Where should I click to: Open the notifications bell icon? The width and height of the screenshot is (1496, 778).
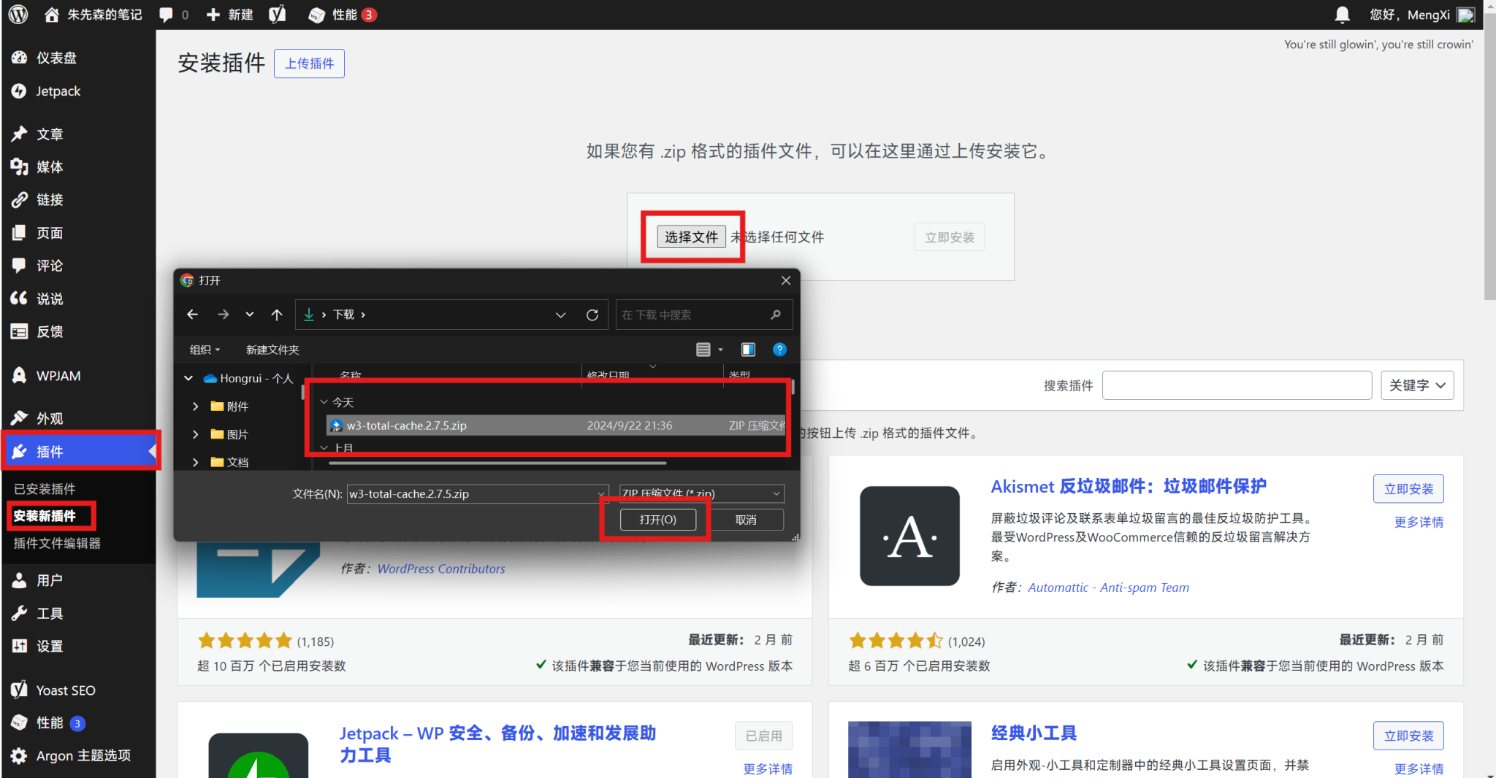point(1342,15)
